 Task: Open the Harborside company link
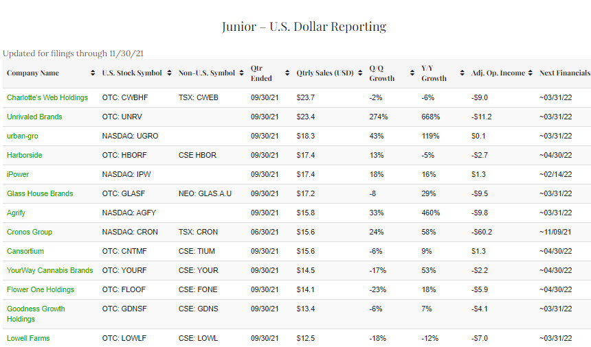tap(25, 155)
